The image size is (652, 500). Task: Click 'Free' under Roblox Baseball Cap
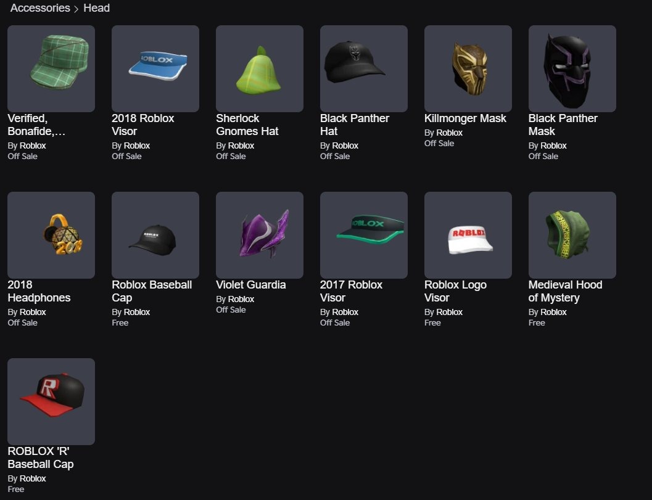point(120,322)
